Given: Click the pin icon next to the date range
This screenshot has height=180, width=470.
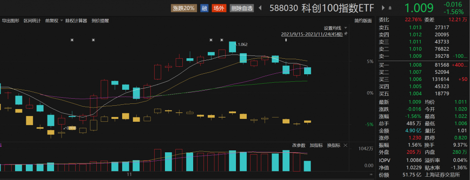Looking at the screenshot, I should click(x=345, y=34).
